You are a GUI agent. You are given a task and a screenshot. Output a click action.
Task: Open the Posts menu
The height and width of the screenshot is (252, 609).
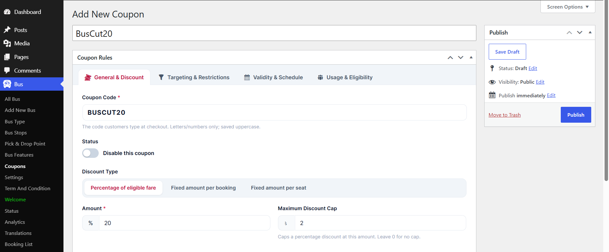coord(32,30)
